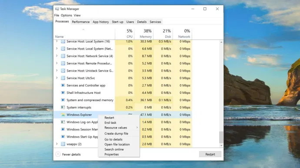
Task: Click the Task Manager title bar icon
Action: click(57, 9)
